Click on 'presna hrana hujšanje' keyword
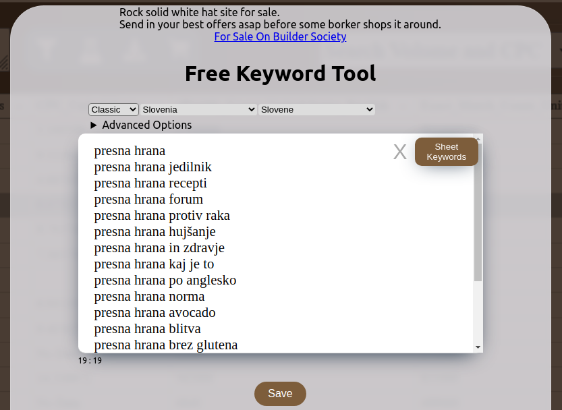The image size is (562, 410). point(154,232)
